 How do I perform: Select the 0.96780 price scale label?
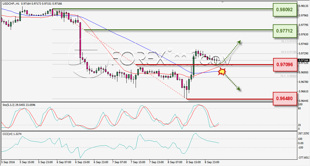304,82
